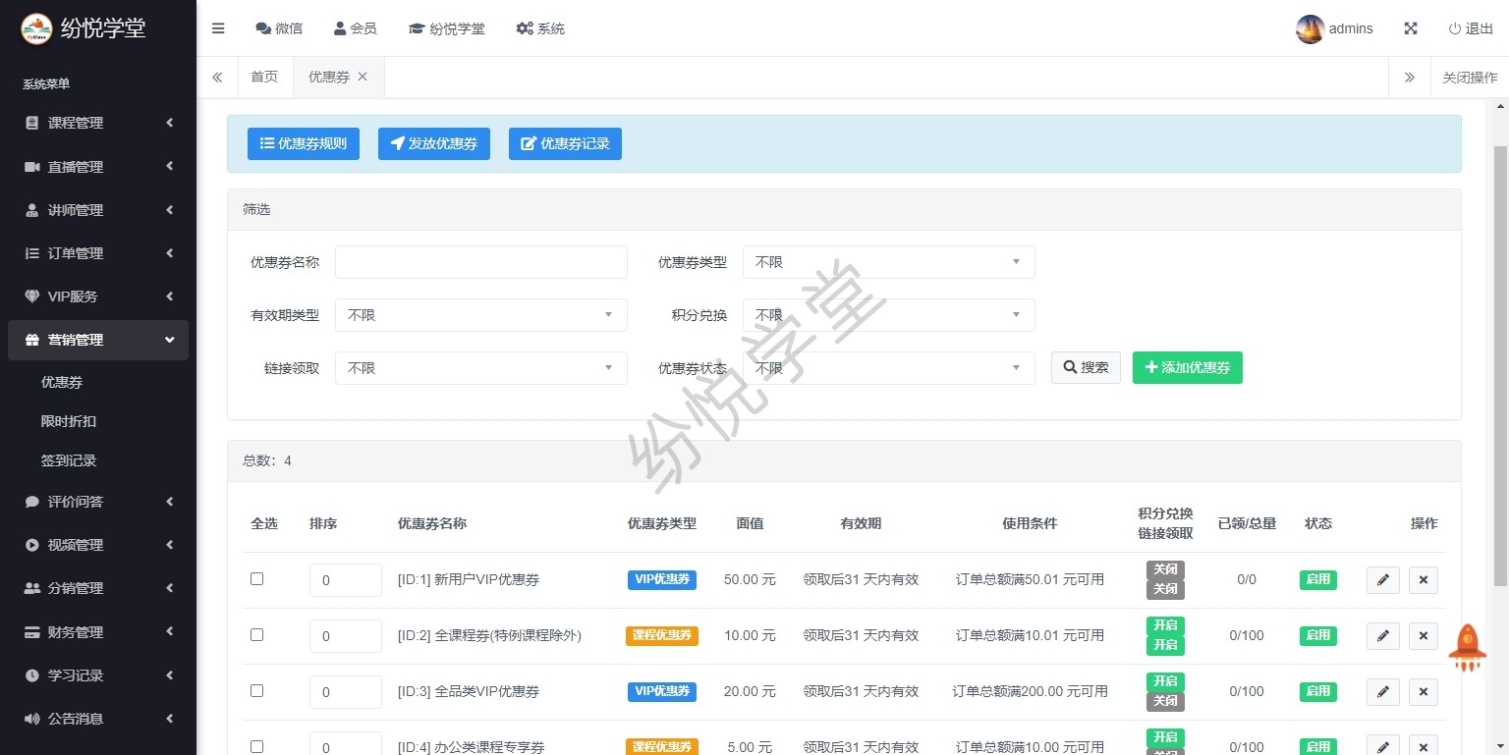Delete the 全课程券 coupon with X icon

click(1423, 636)
